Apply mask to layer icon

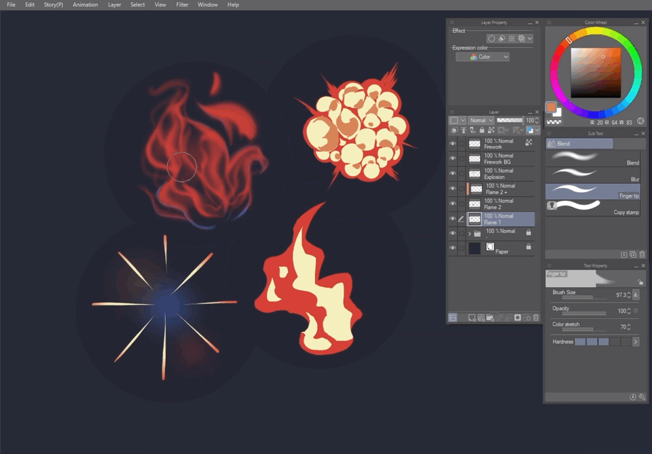point(527,318)
